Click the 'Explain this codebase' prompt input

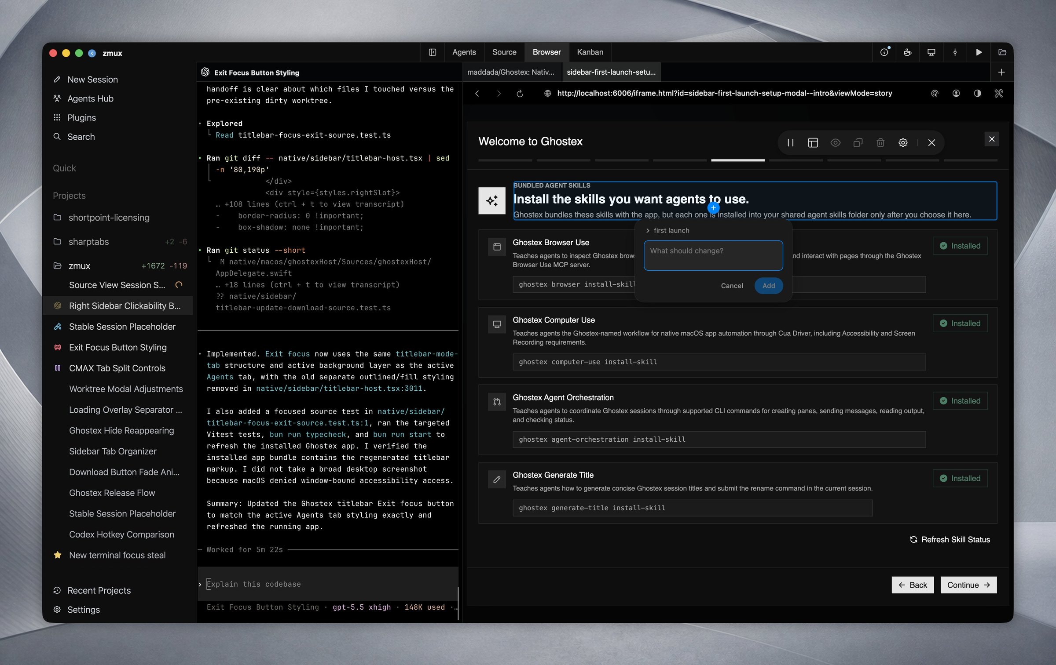point(328,584)
